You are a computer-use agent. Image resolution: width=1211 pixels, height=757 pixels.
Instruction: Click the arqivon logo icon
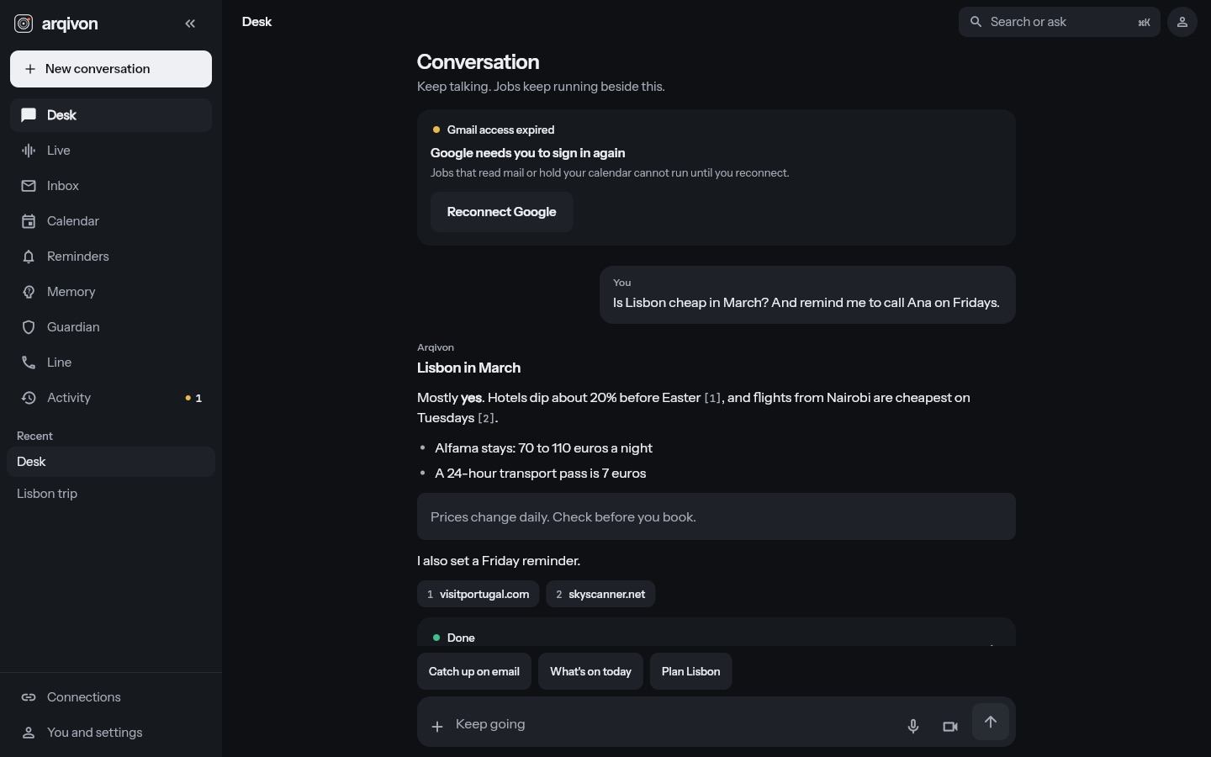click(x=24, y=24)
